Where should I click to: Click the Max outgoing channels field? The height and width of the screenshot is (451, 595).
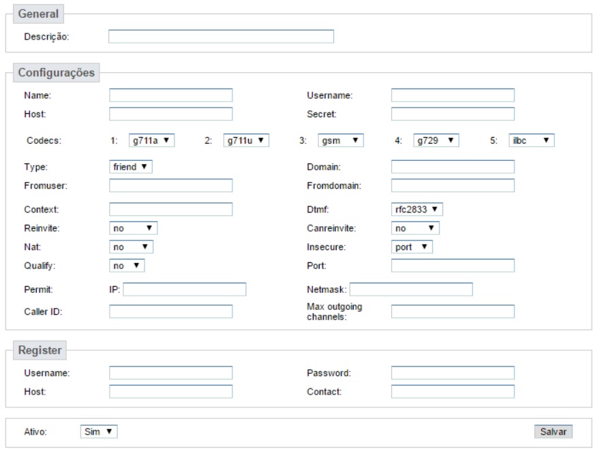coord(453,312)
